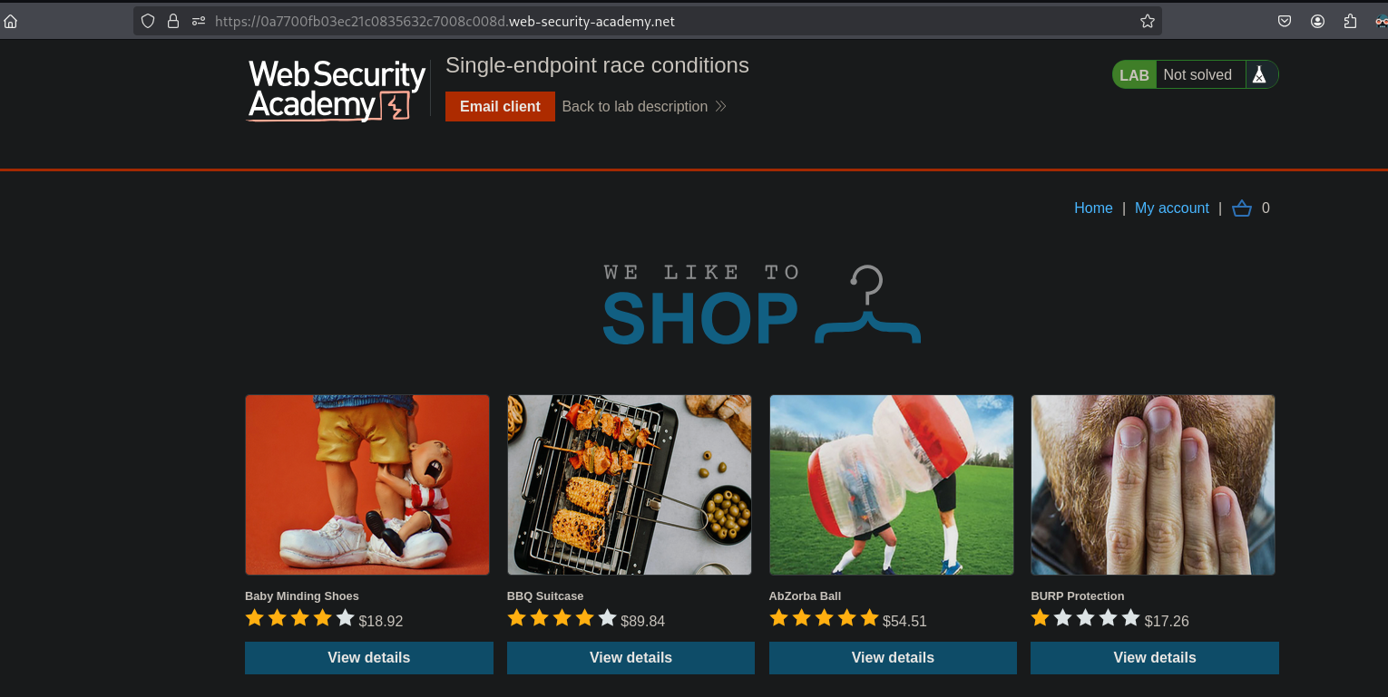Open the extensions puzzle icon

[1351, 21]
